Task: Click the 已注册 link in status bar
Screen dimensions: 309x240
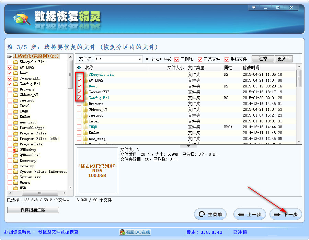Action: (240, 232)
